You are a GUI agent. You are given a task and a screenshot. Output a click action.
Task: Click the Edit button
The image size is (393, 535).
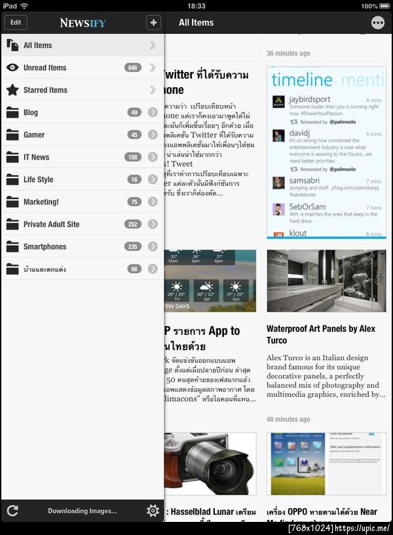click(x=16, y=22)
